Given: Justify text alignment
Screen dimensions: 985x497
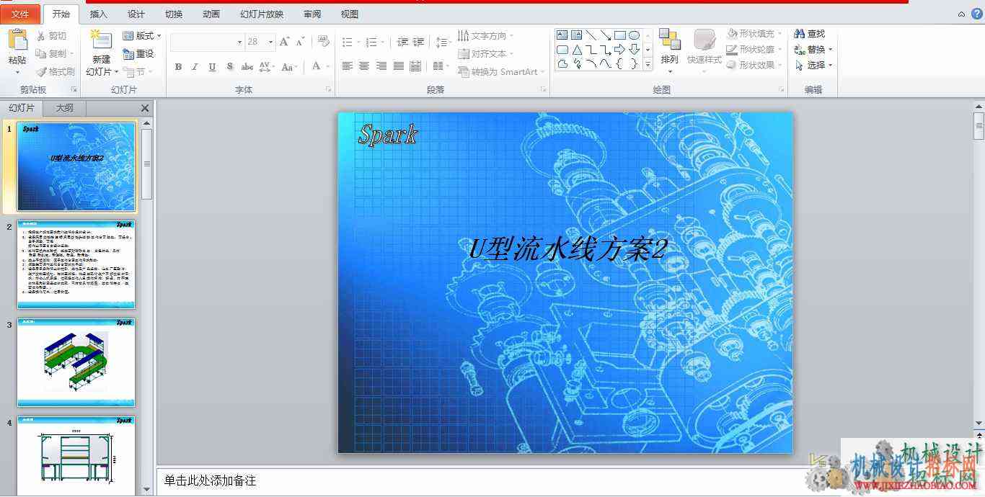Looking at the screenshot, I should pos(399,66).
